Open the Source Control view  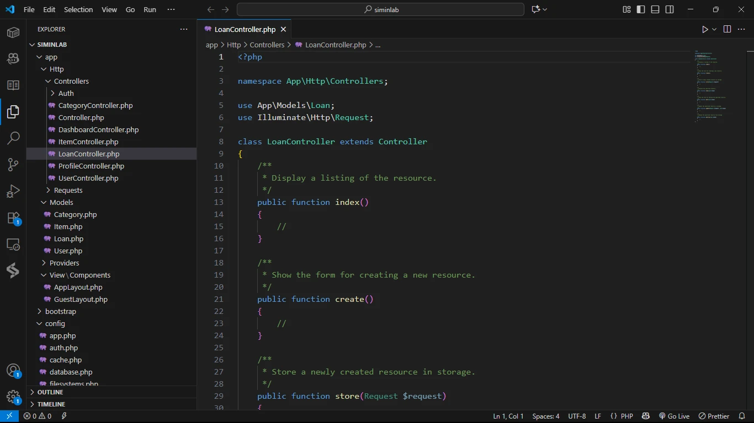13,164
